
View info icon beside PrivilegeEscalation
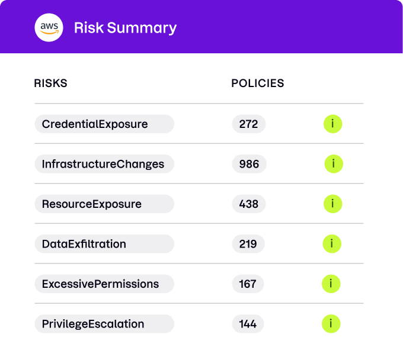tap(331, 323)
